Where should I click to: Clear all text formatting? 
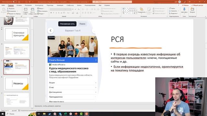[x=79, y=9]
